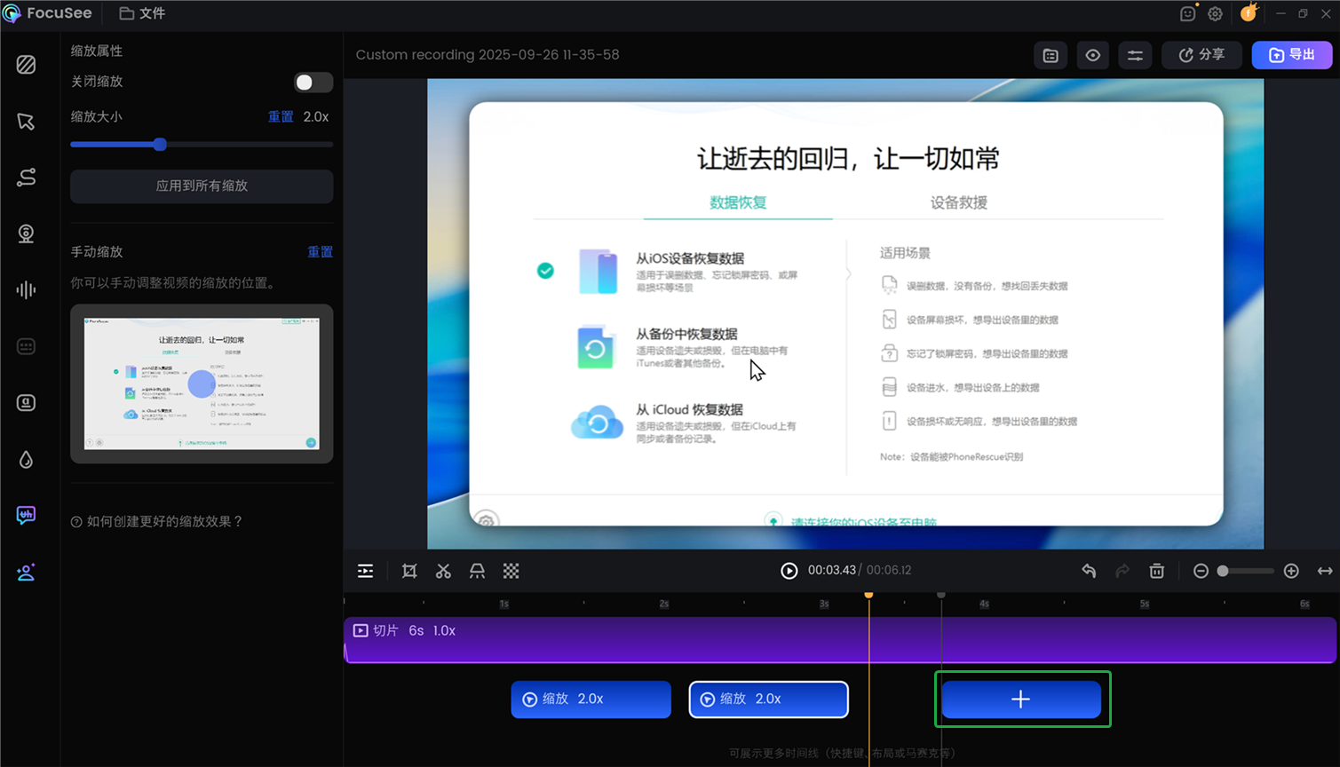This screenshot has width=1340, height=767.
Task: Open the cursor arrow settings in the sidebar
Action: (x=26, y=122)
